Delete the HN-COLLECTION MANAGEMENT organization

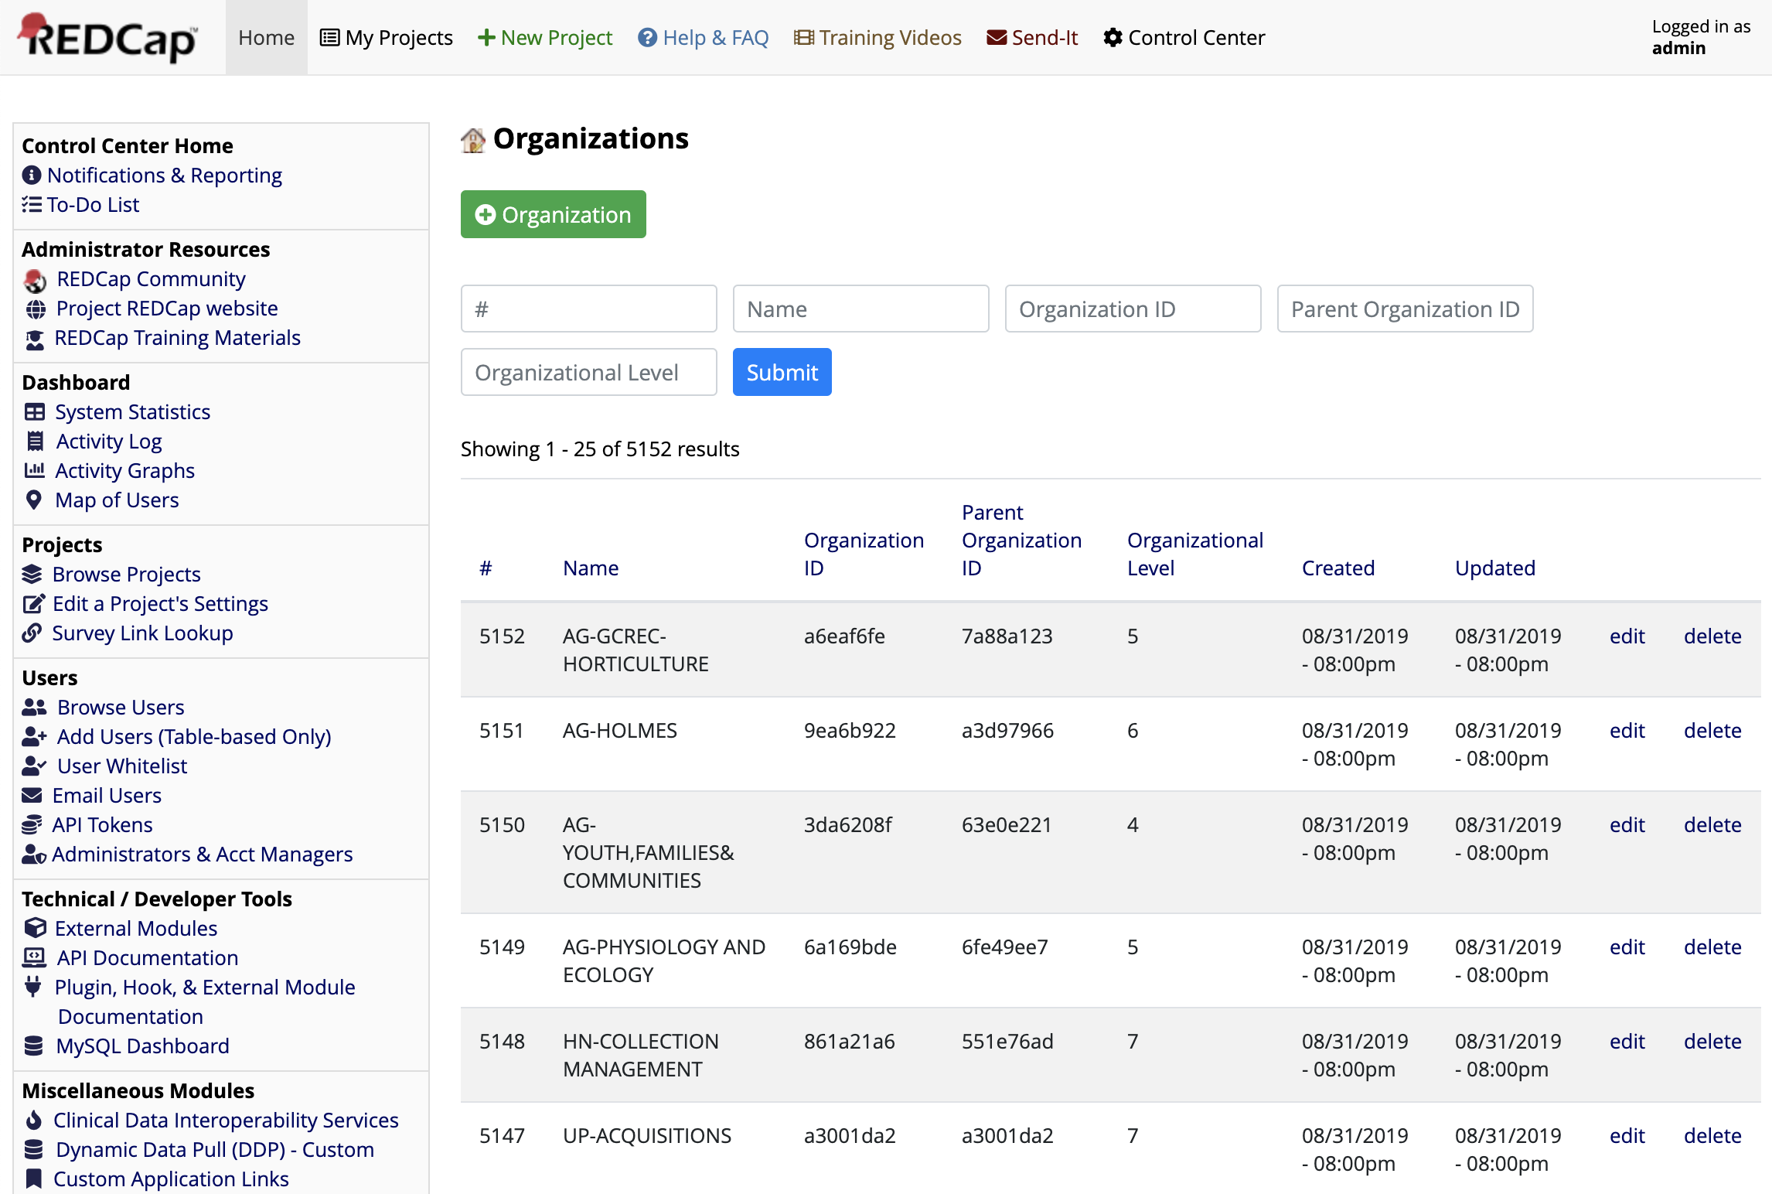pos(1712,1042)
